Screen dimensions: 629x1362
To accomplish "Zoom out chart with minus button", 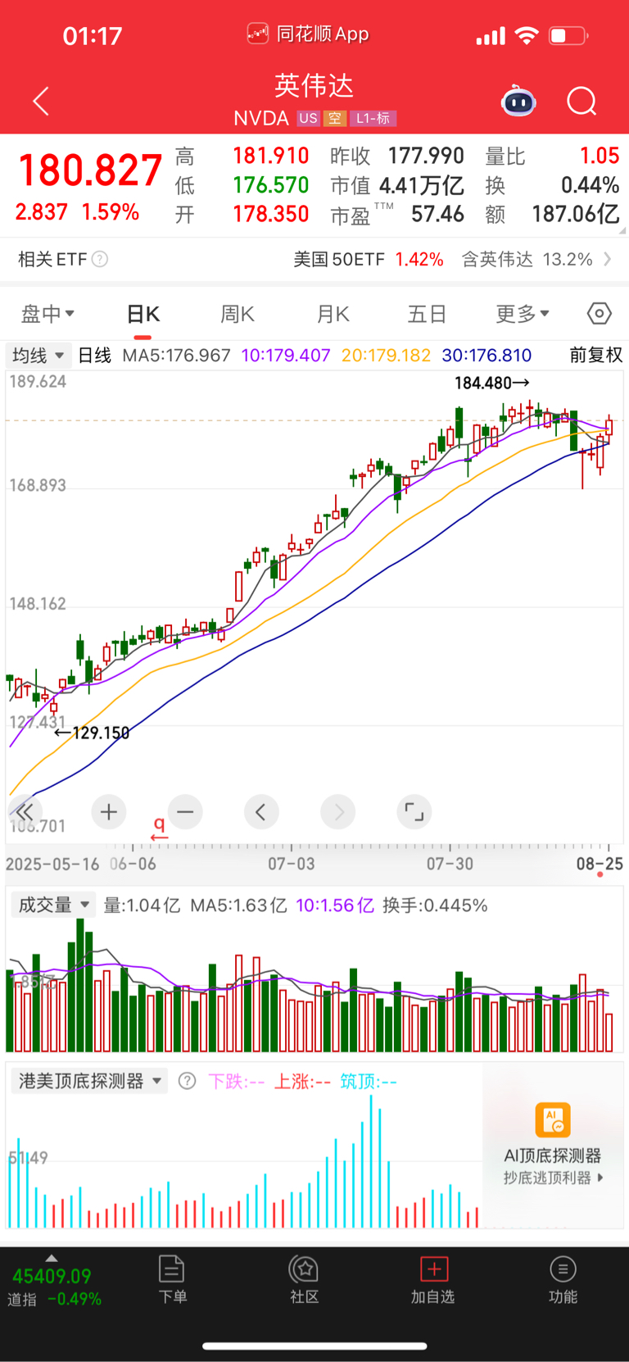I will coord(185,812).
